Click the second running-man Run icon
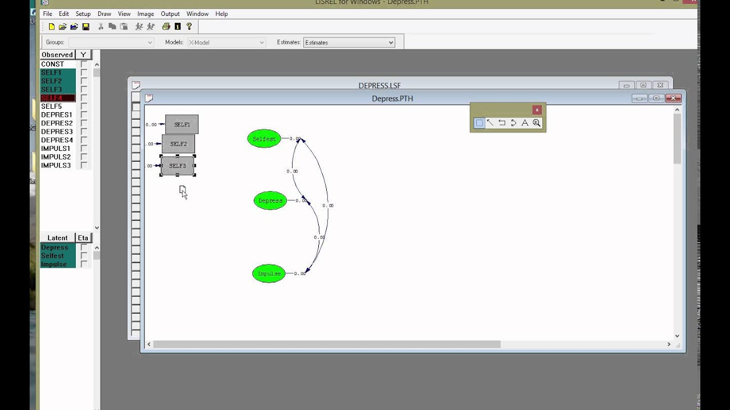Image resolution: width=730 pixels, height=410 pixels. pos(151,27)
